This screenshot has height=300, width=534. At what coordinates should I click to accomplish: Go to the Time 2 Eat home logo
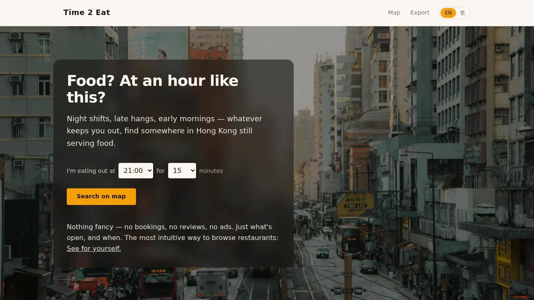tap(87, 12)
